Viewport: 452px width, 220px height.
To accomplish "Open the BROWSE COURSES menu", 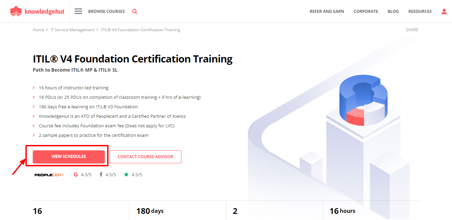I will [x=106, y=11].
